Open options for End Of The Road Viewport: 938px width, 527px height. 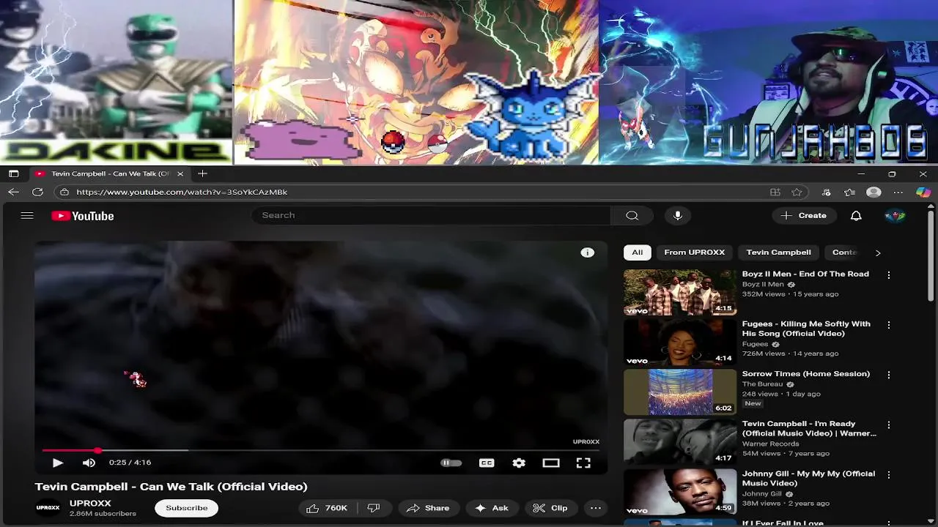(x=889, y=275)
